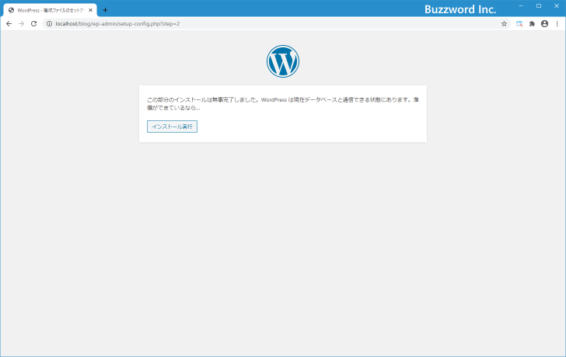566x357 pixels.
Task: Click the site information icon in address bar
Action: point(50,24)
